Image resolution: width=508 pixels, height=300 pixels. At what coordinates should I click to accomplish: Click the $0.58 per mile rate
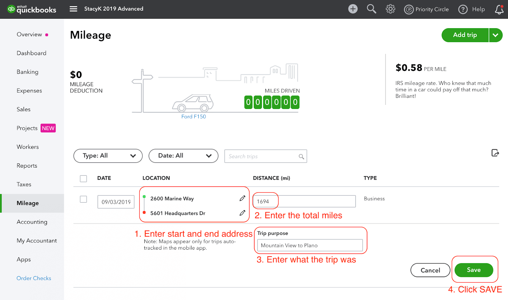pyautogui.click(x=421, y=68)
